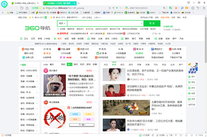Go to browser home page icon

(x=27, y=8)
